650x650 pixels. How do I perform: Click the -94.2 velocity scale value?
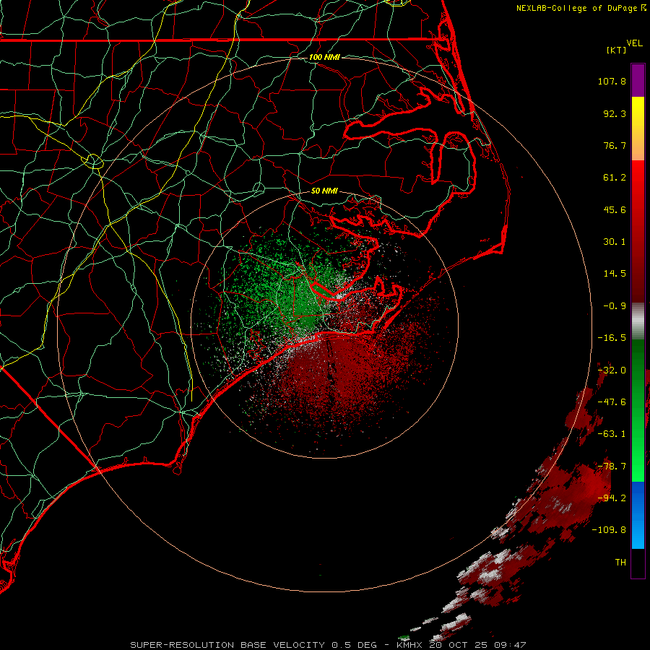click(x=612, y=498)
